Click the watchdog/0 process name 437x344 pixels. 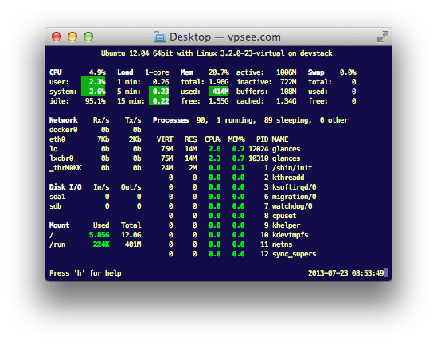point(292,206)
